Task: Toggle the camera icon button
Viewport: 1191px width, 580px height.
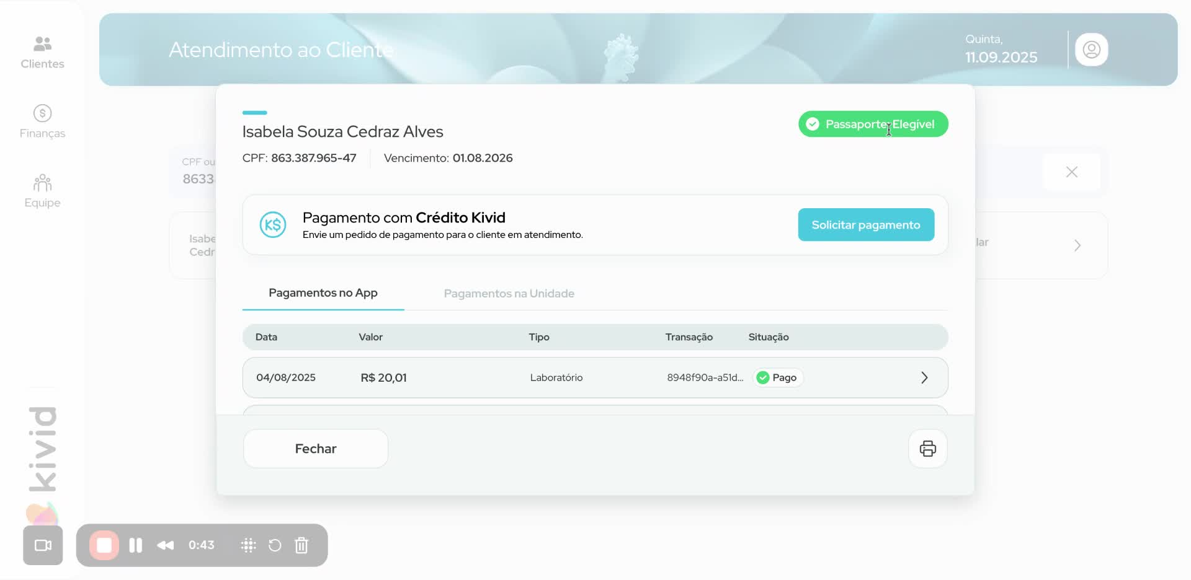Action: click(43, 545)
